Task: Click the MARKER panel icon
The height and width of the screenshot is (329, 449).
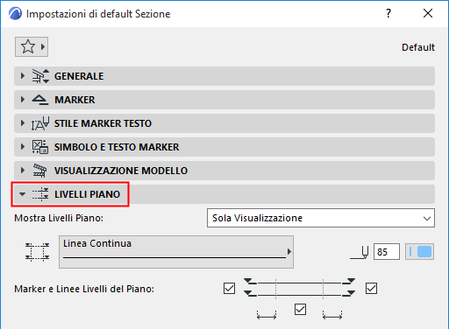Action: click(40, 100)
